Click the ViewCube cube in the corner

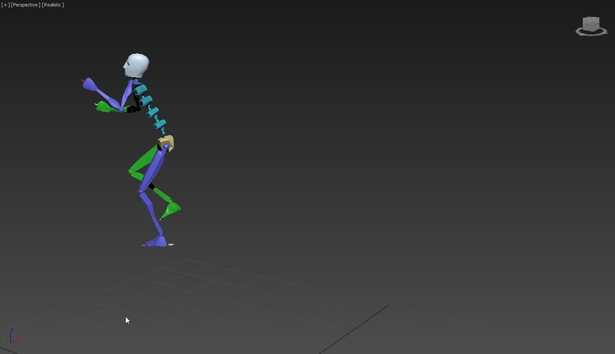591,23
